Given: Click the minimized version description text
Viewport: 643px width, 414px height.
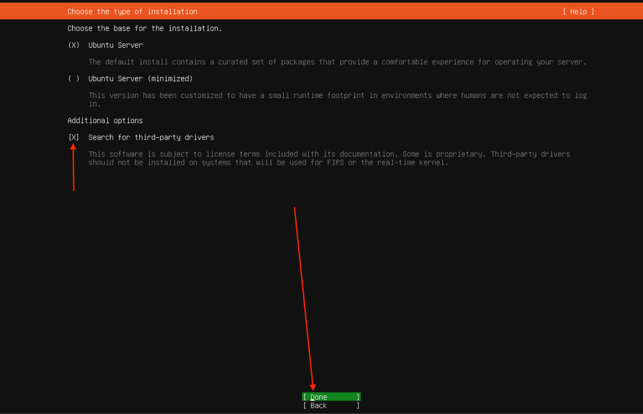Looking at the screenshot, I should pyautogui.click(x=337, y=95).
